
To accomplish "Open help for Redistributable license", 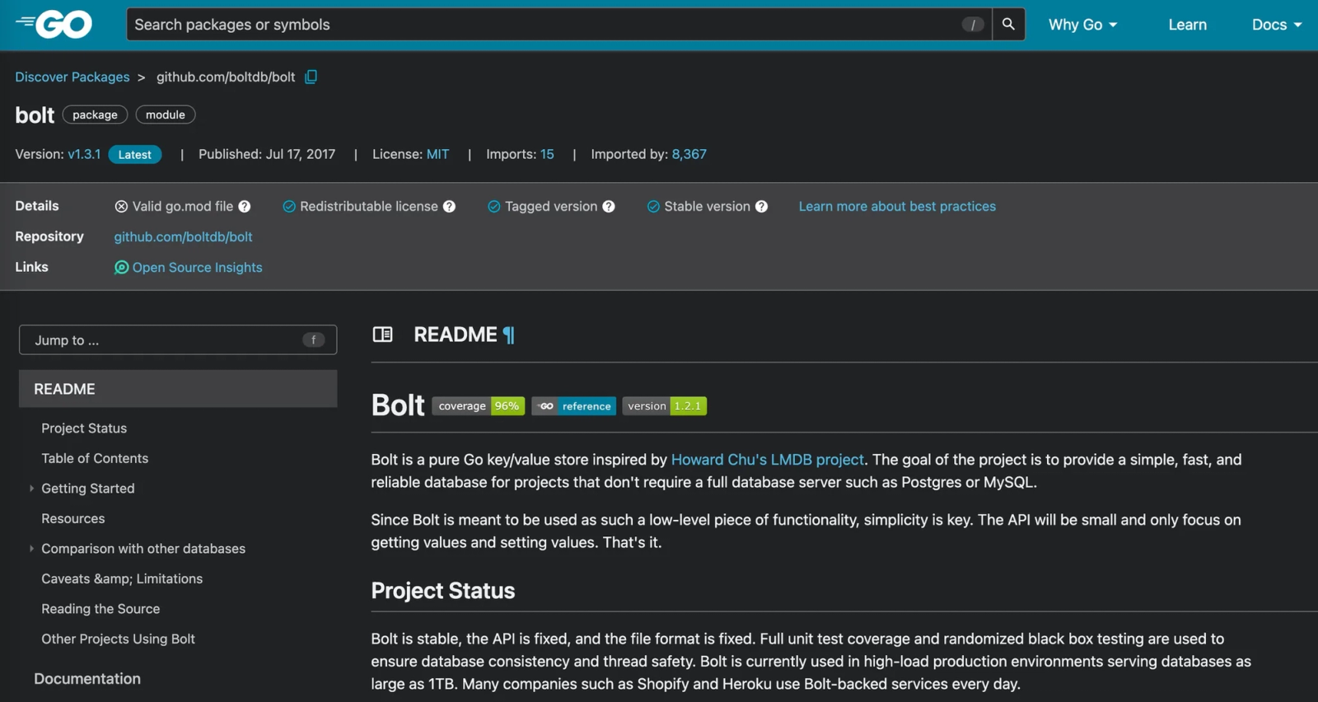I will [x=449, y=207].
